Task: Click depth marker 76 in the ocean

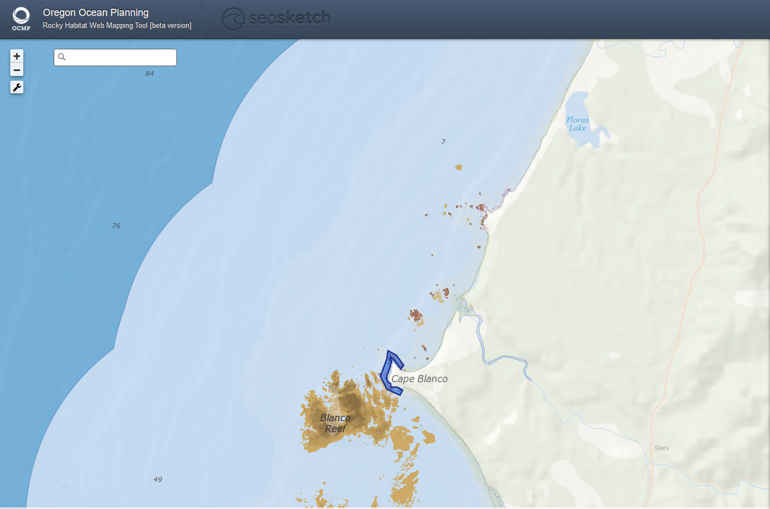Action: (116, 226)
